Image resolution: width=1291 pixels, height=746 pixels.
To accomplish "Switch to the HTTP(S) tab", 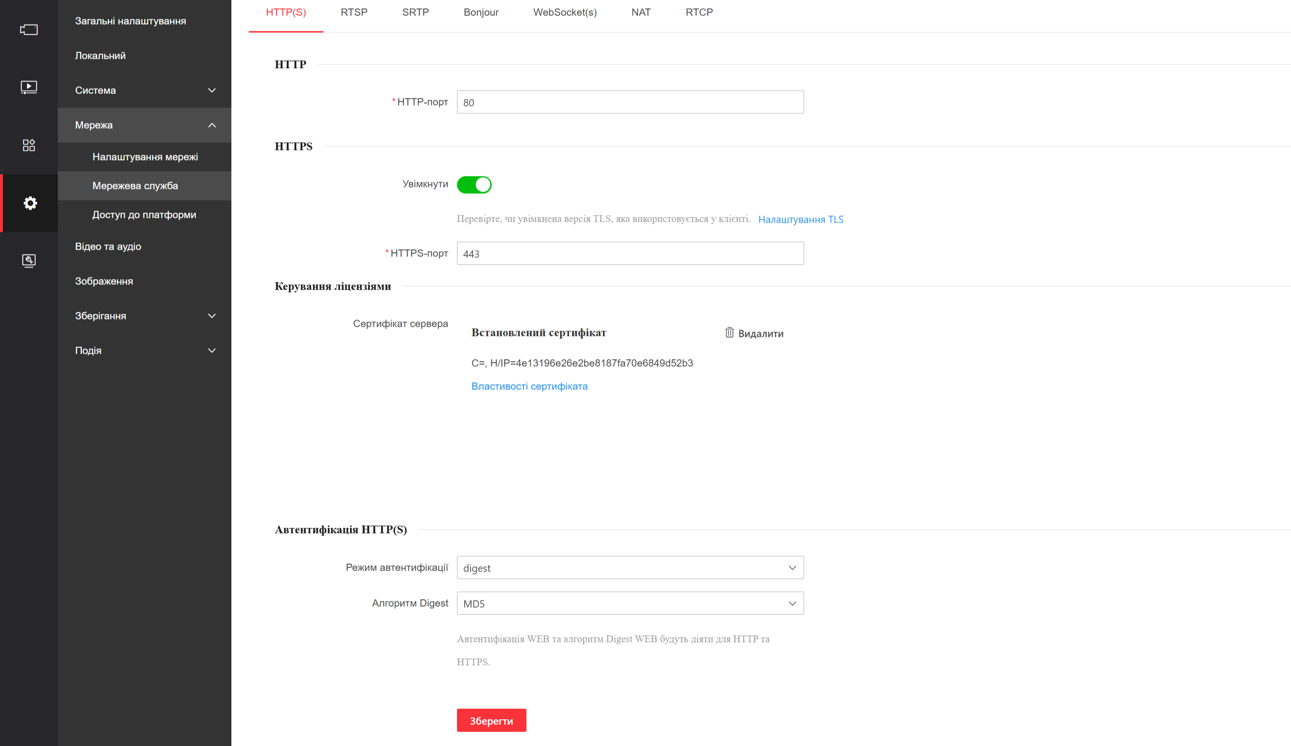I will coord(286,12).
